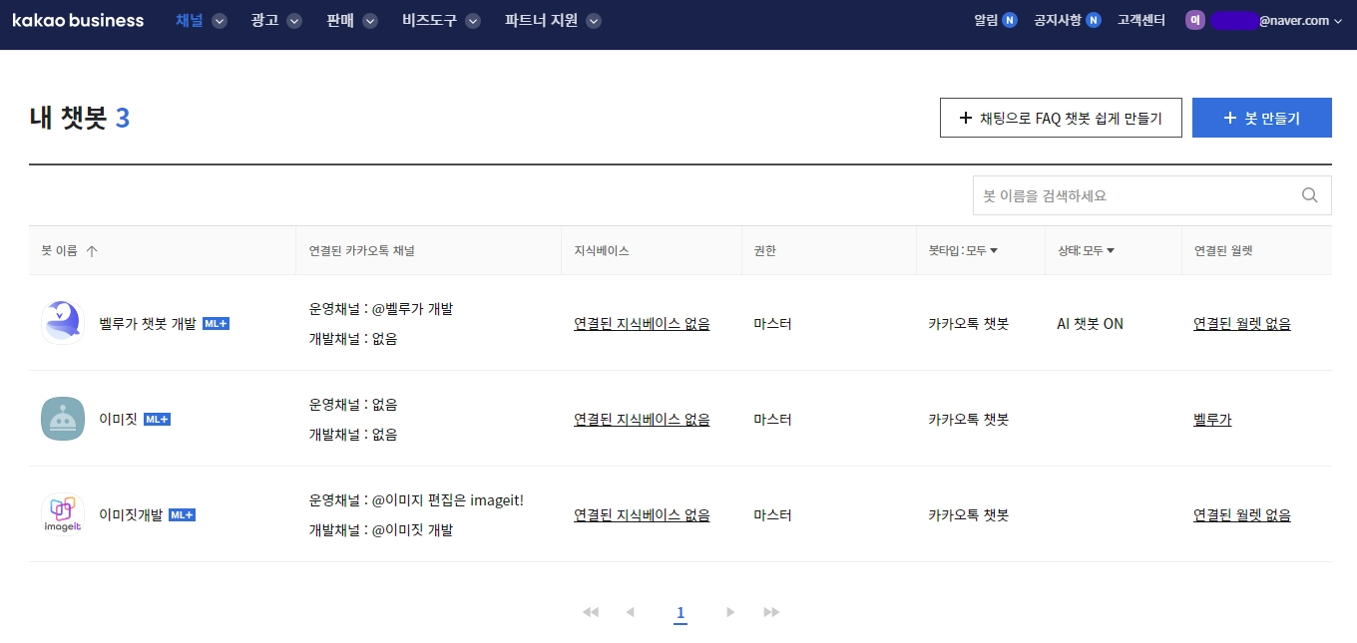
Task: Click the purple user profile avatar
Action: point(1195,20)
